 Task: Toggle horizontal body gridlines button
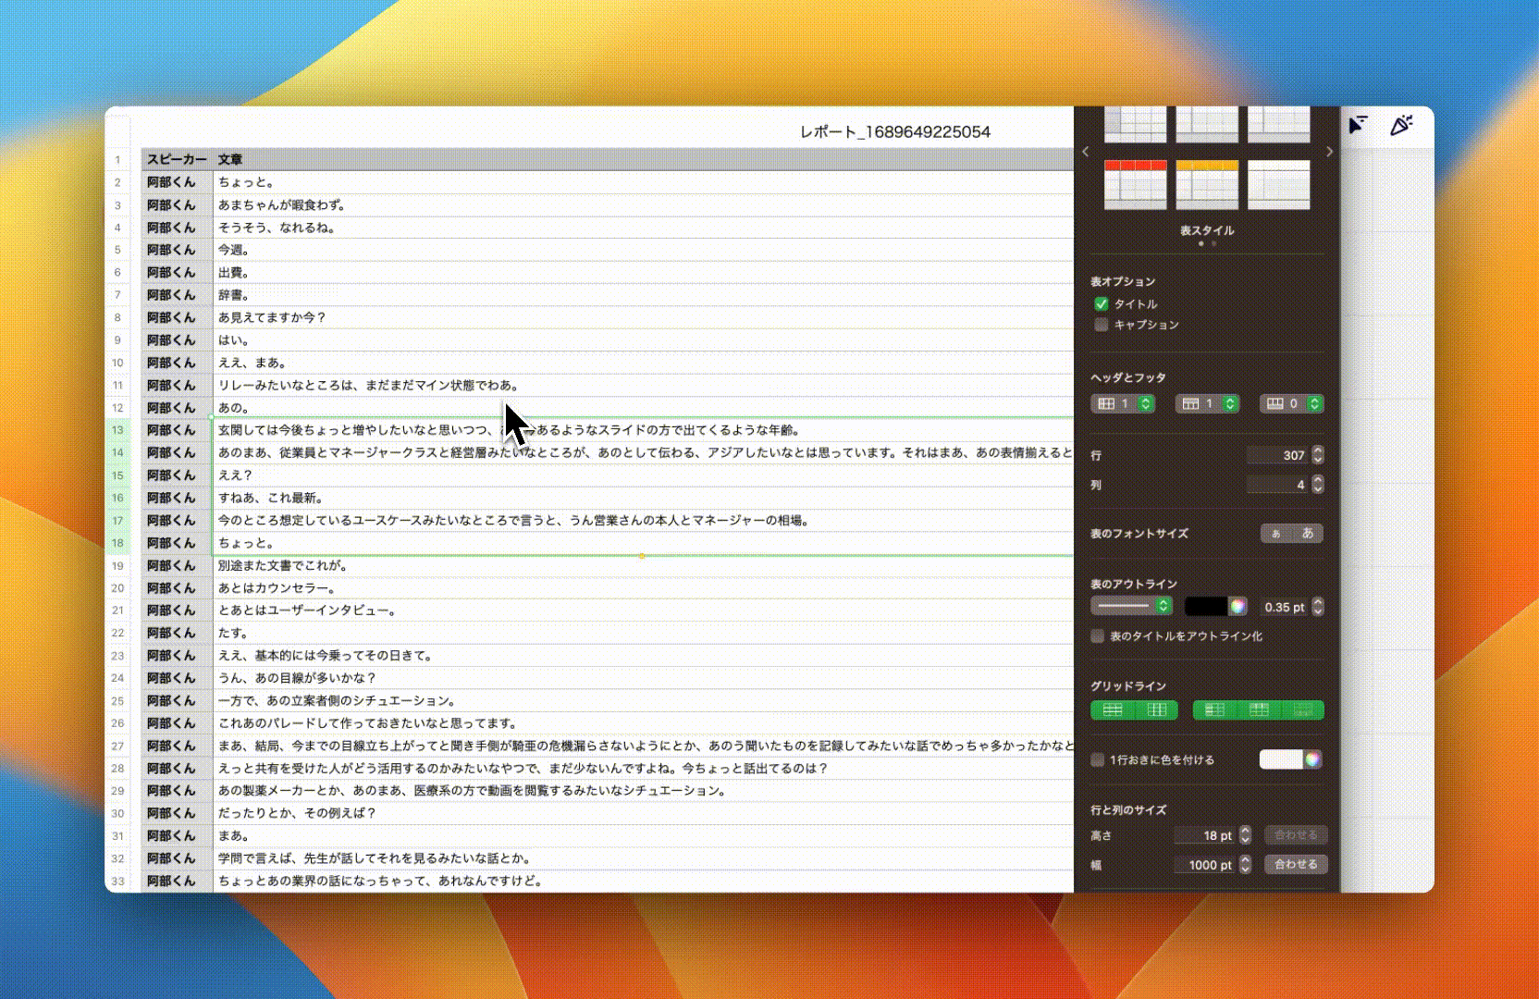[1113, 710]
